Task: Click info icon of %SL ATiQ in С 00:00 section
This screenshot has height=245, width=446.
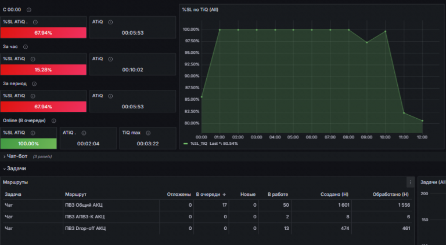Action: 35,22
